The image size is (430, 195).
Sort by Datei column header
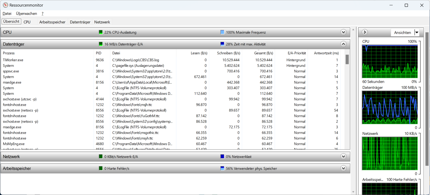[143, 53]
